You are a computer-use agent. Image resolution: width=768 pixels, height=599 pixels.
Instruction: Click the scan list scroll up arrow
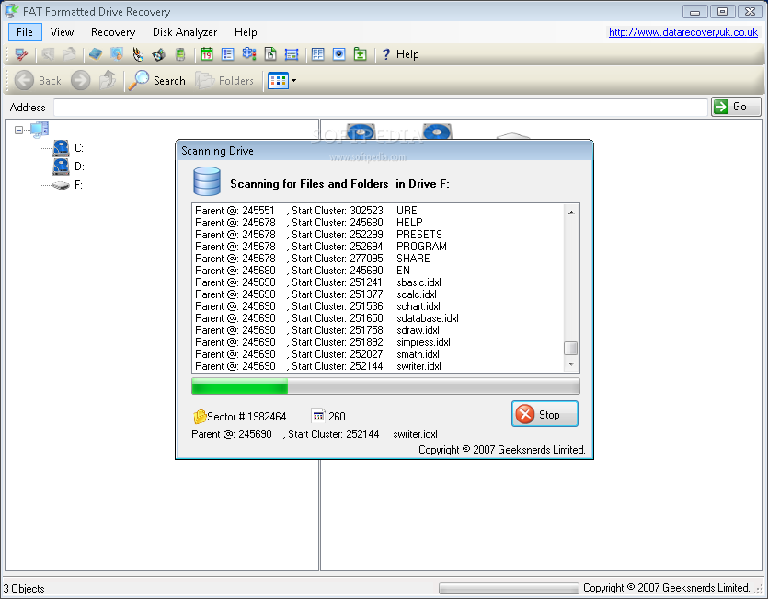click(571, 213)
